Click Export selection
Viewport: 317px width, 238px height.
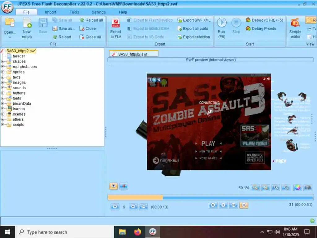coord(194,37)
